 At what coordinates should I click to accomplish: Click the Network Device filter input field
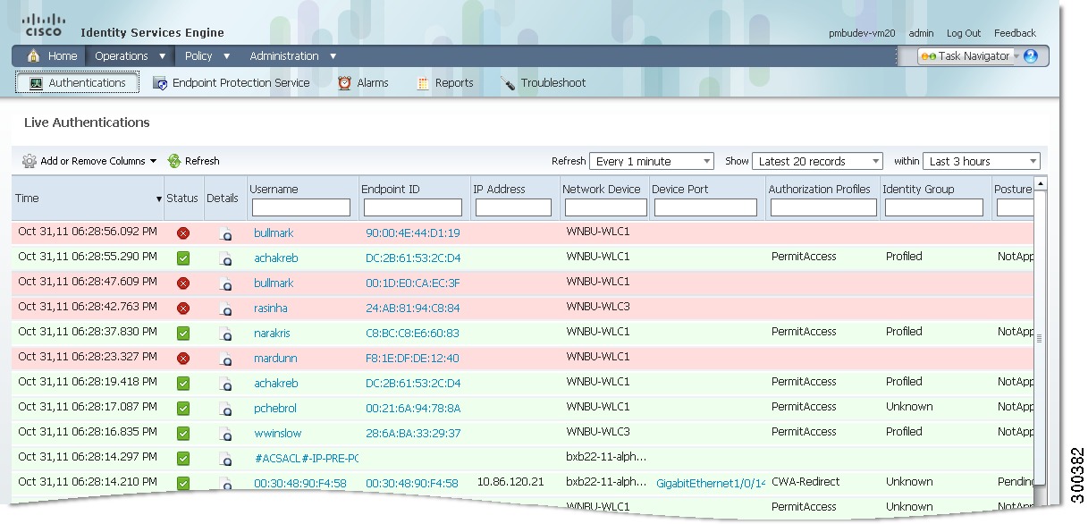pos(606,207)
